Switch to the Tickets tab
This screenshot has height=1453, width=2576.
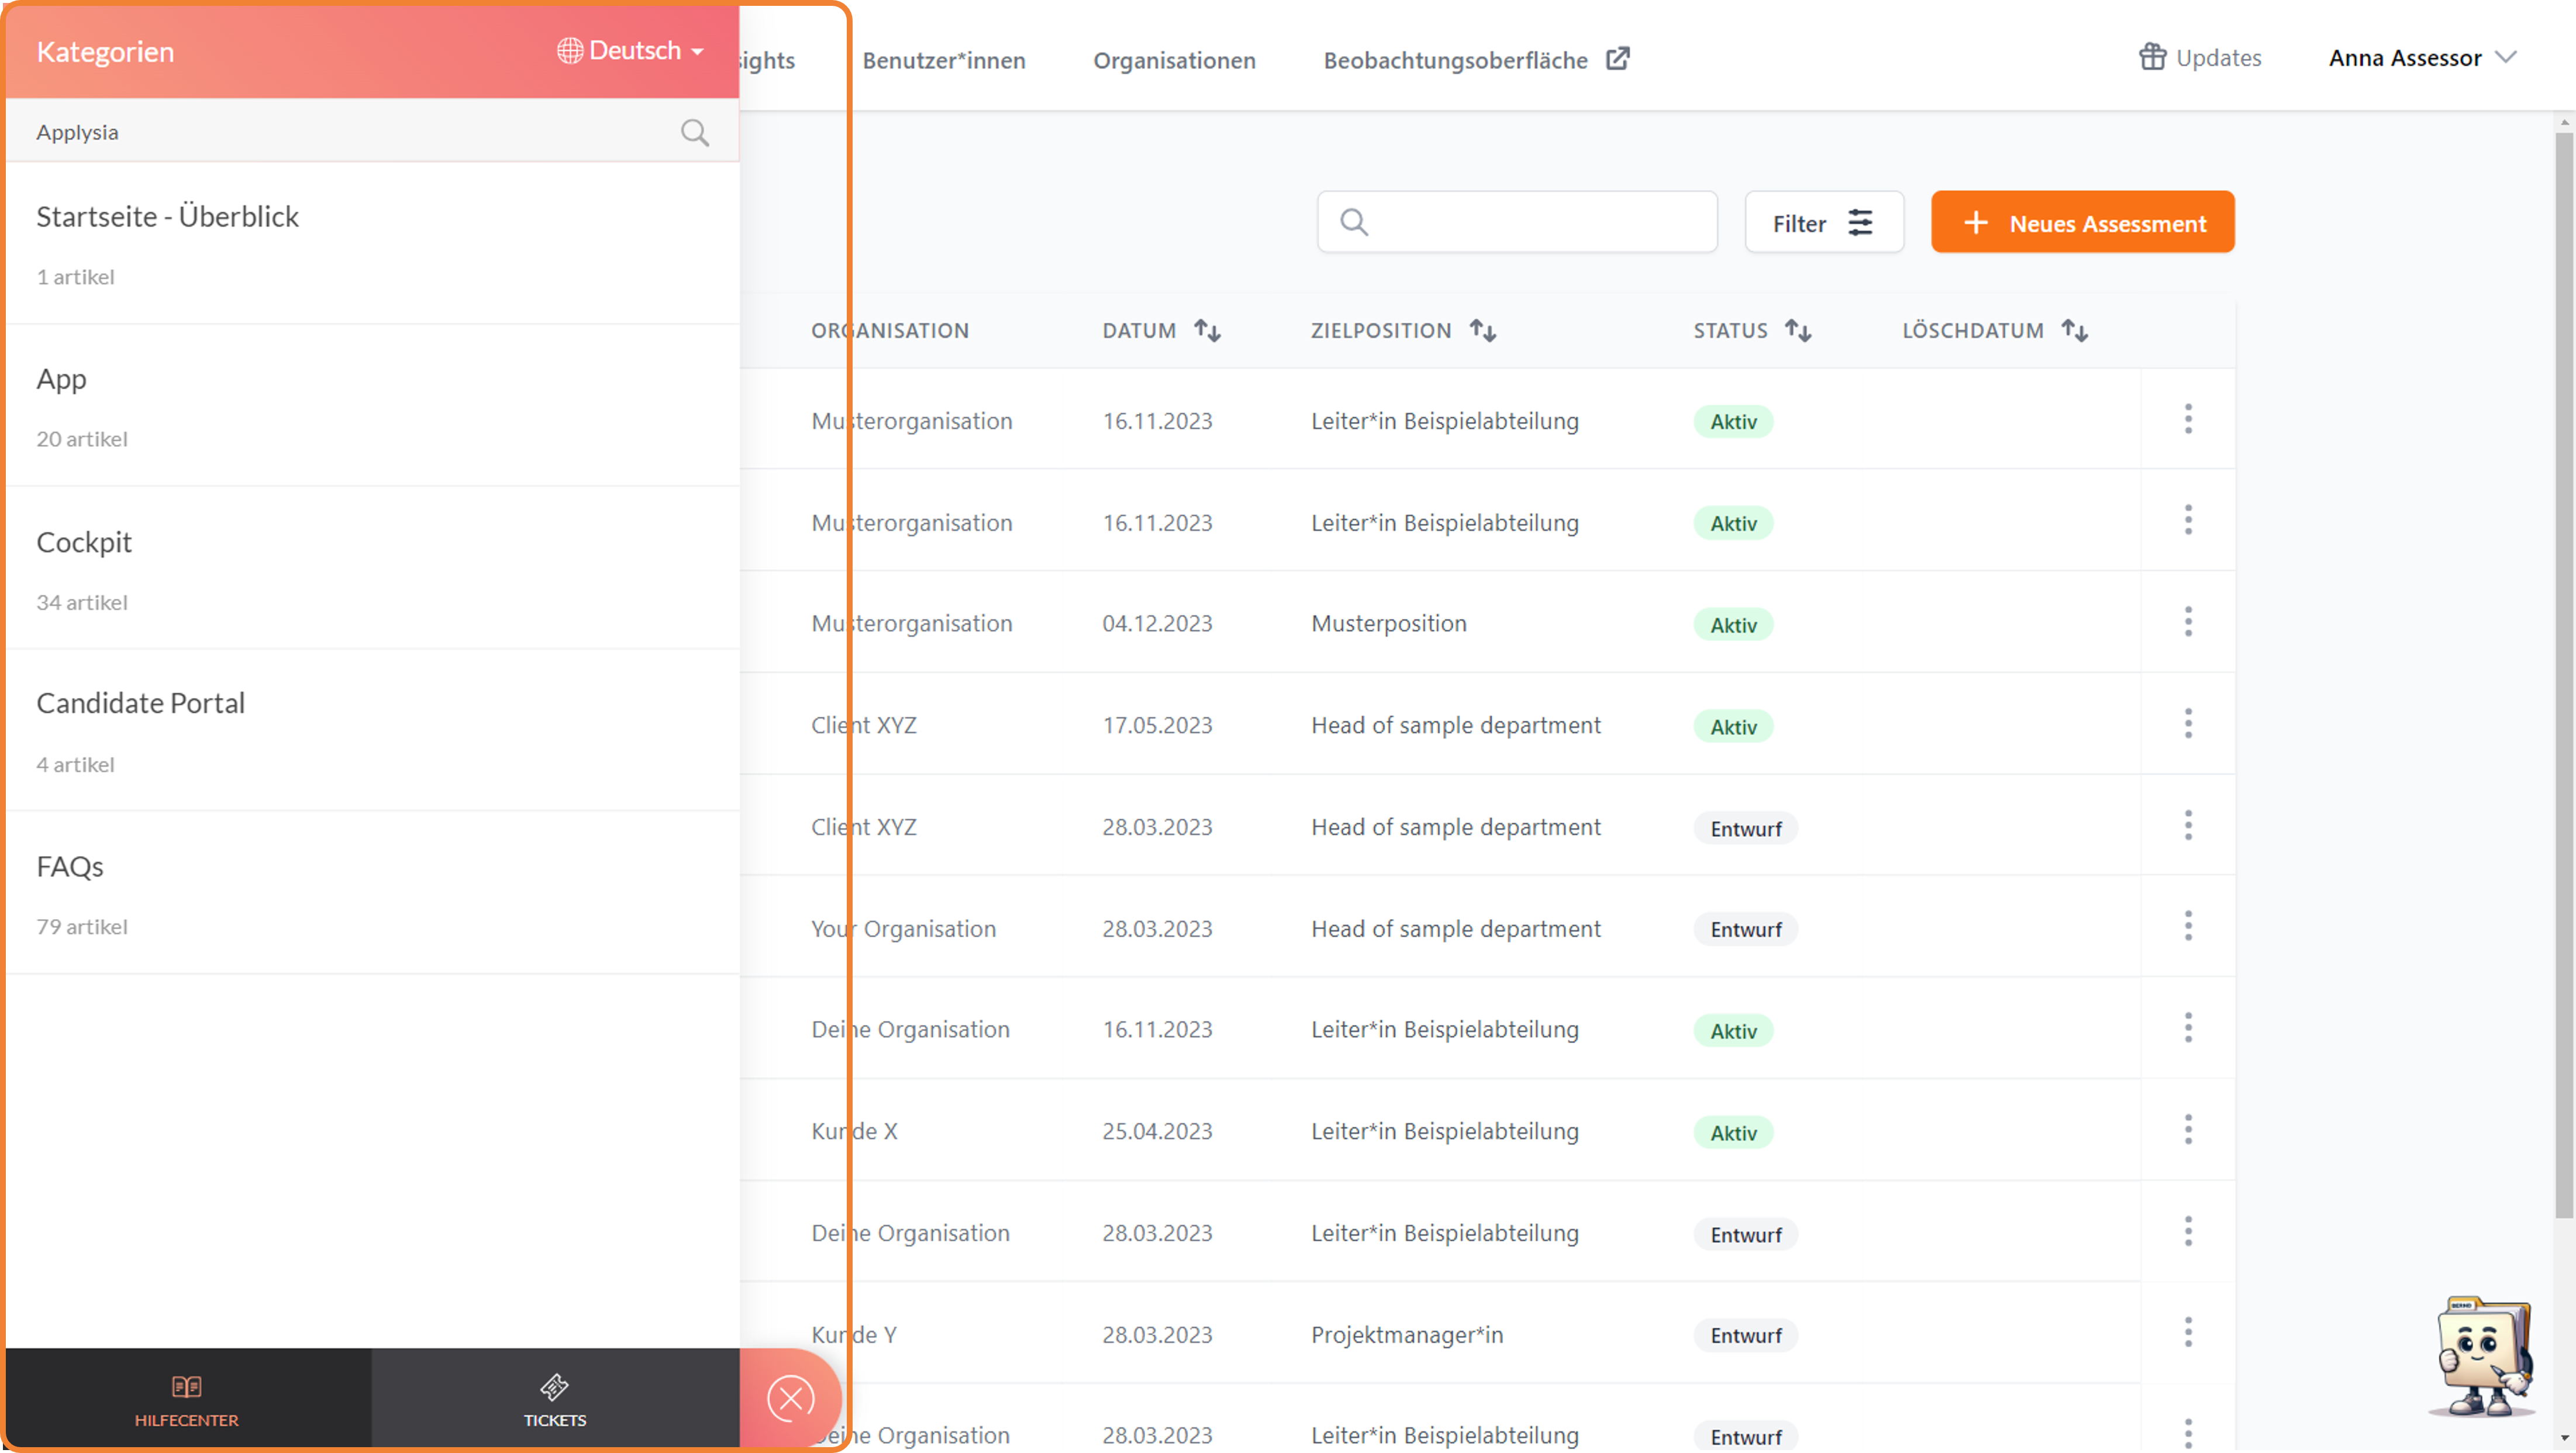click(x=555, y=1398)
